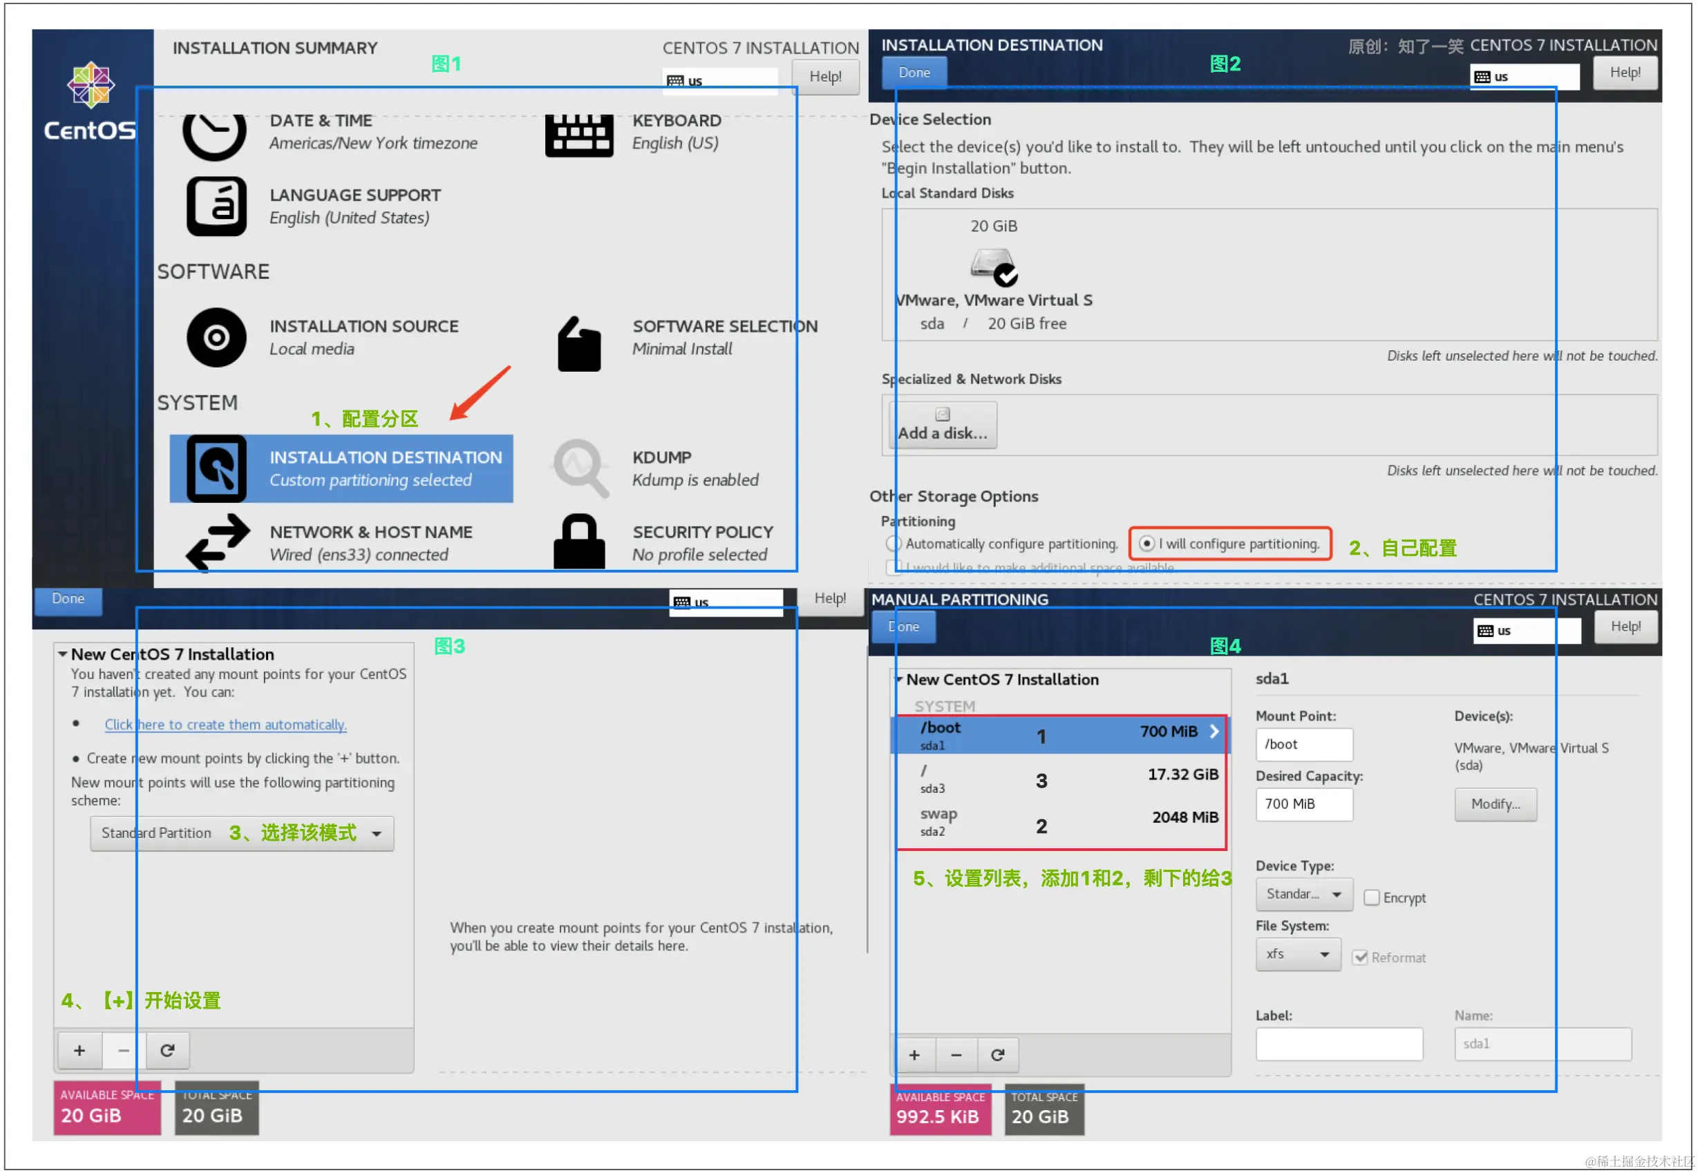
Task: Open Software Selection package icon
Action: pos(579,344)
